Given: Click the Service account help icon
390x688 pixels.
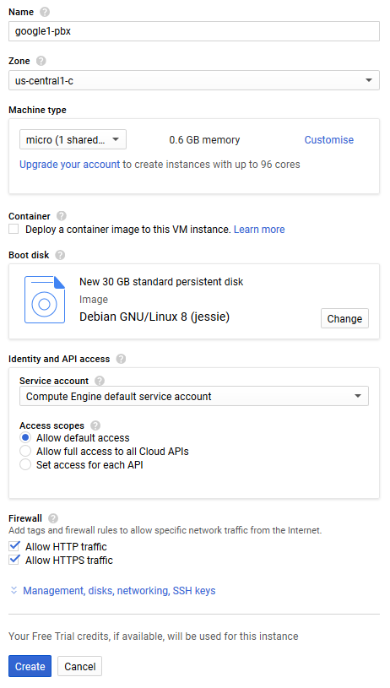Looking at the screenshot, I should 100,381.
